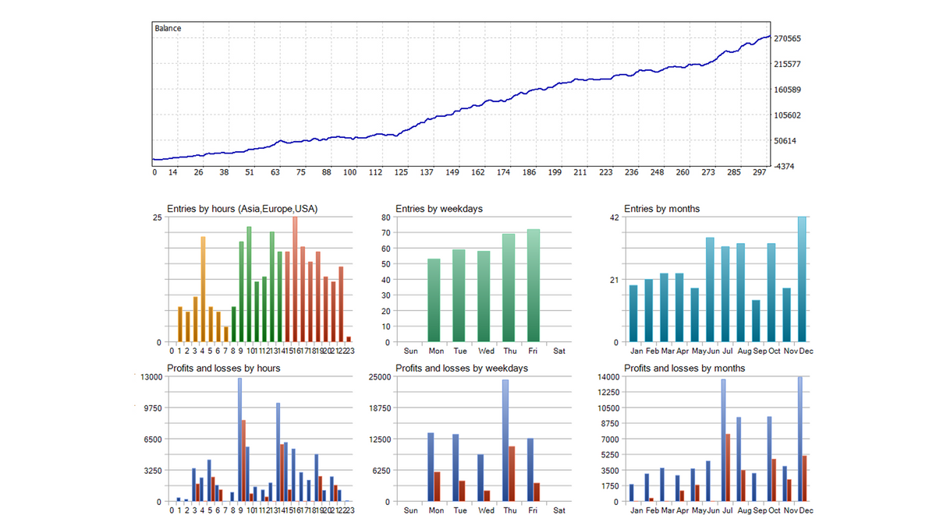Click the blue July profit bar by months
This screenshot has width=936, height=526.
[x=723, y=440]
